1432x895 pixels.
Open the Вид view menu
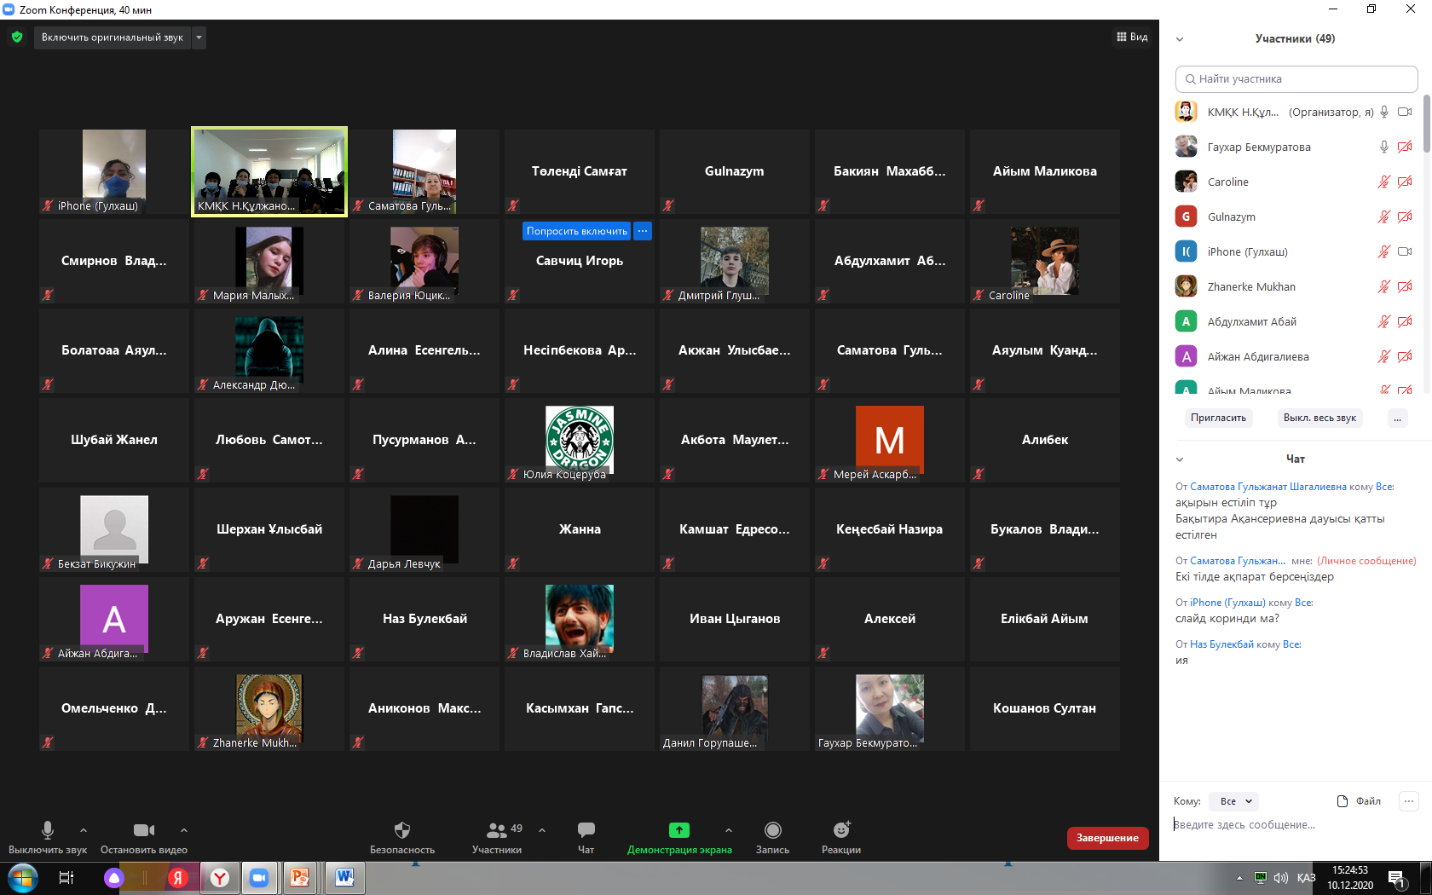click(x=1132, y=37)
